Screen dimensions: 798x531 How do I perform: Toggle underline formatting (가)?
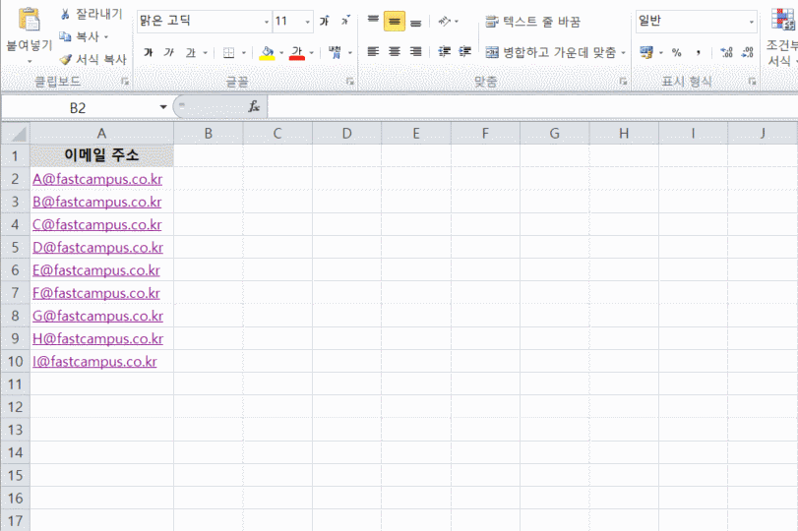(190, 52)
